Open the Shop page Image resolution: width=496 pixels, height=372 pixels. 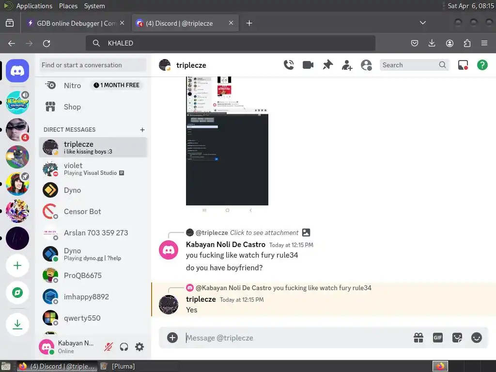tap(93, 107)
